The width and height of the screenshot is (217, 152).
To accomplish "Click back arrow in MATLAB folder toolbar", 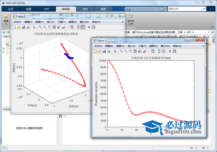I will click(4, 32).
